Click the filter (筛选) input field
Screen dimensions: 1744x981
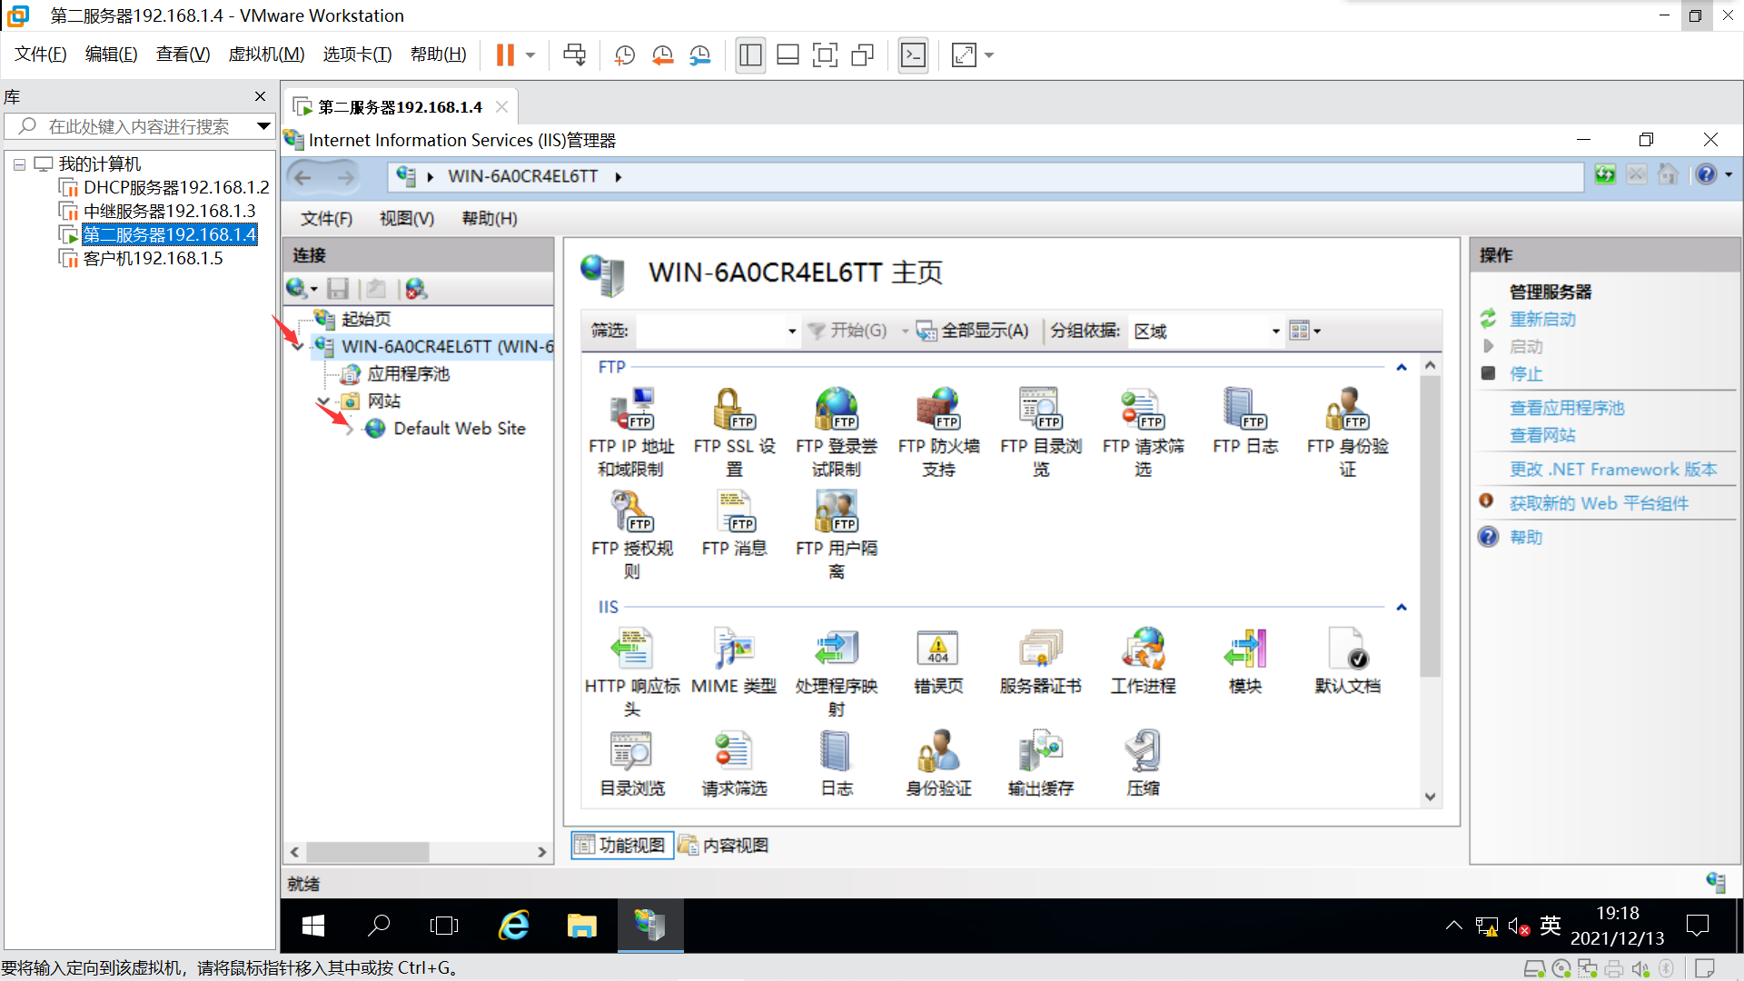(711, 332)
